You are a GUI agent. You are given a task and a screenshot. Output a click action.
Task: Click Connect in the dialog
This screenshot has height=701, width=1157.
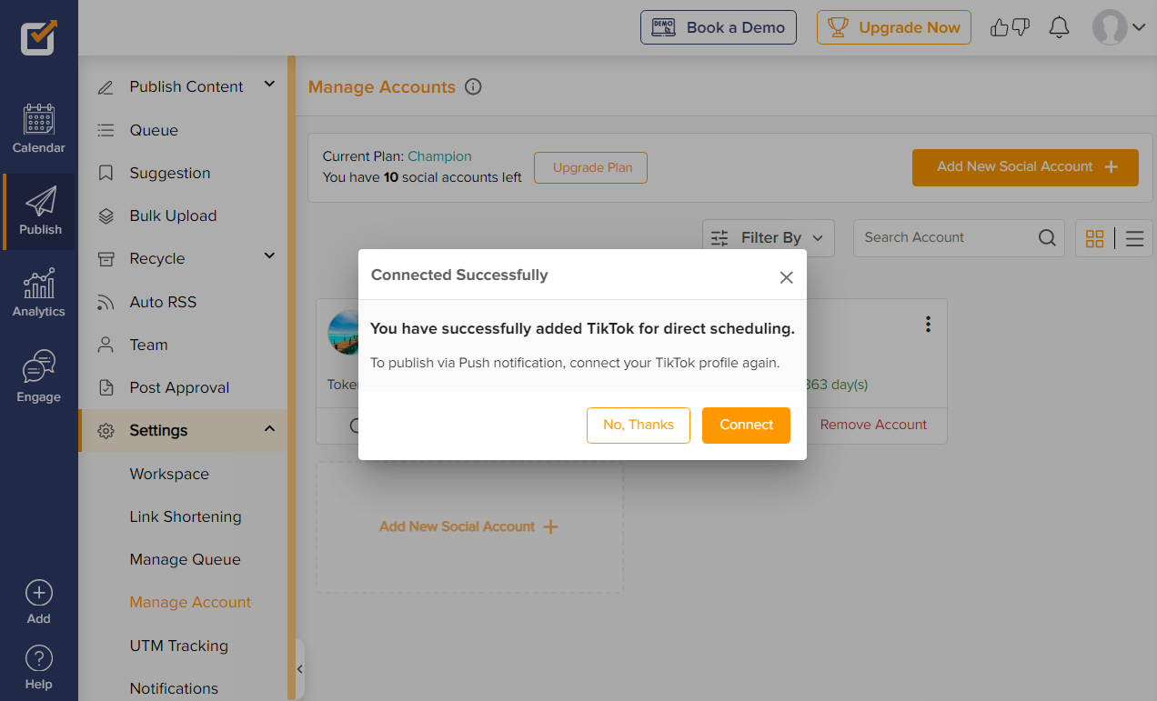tap(746, 425)
